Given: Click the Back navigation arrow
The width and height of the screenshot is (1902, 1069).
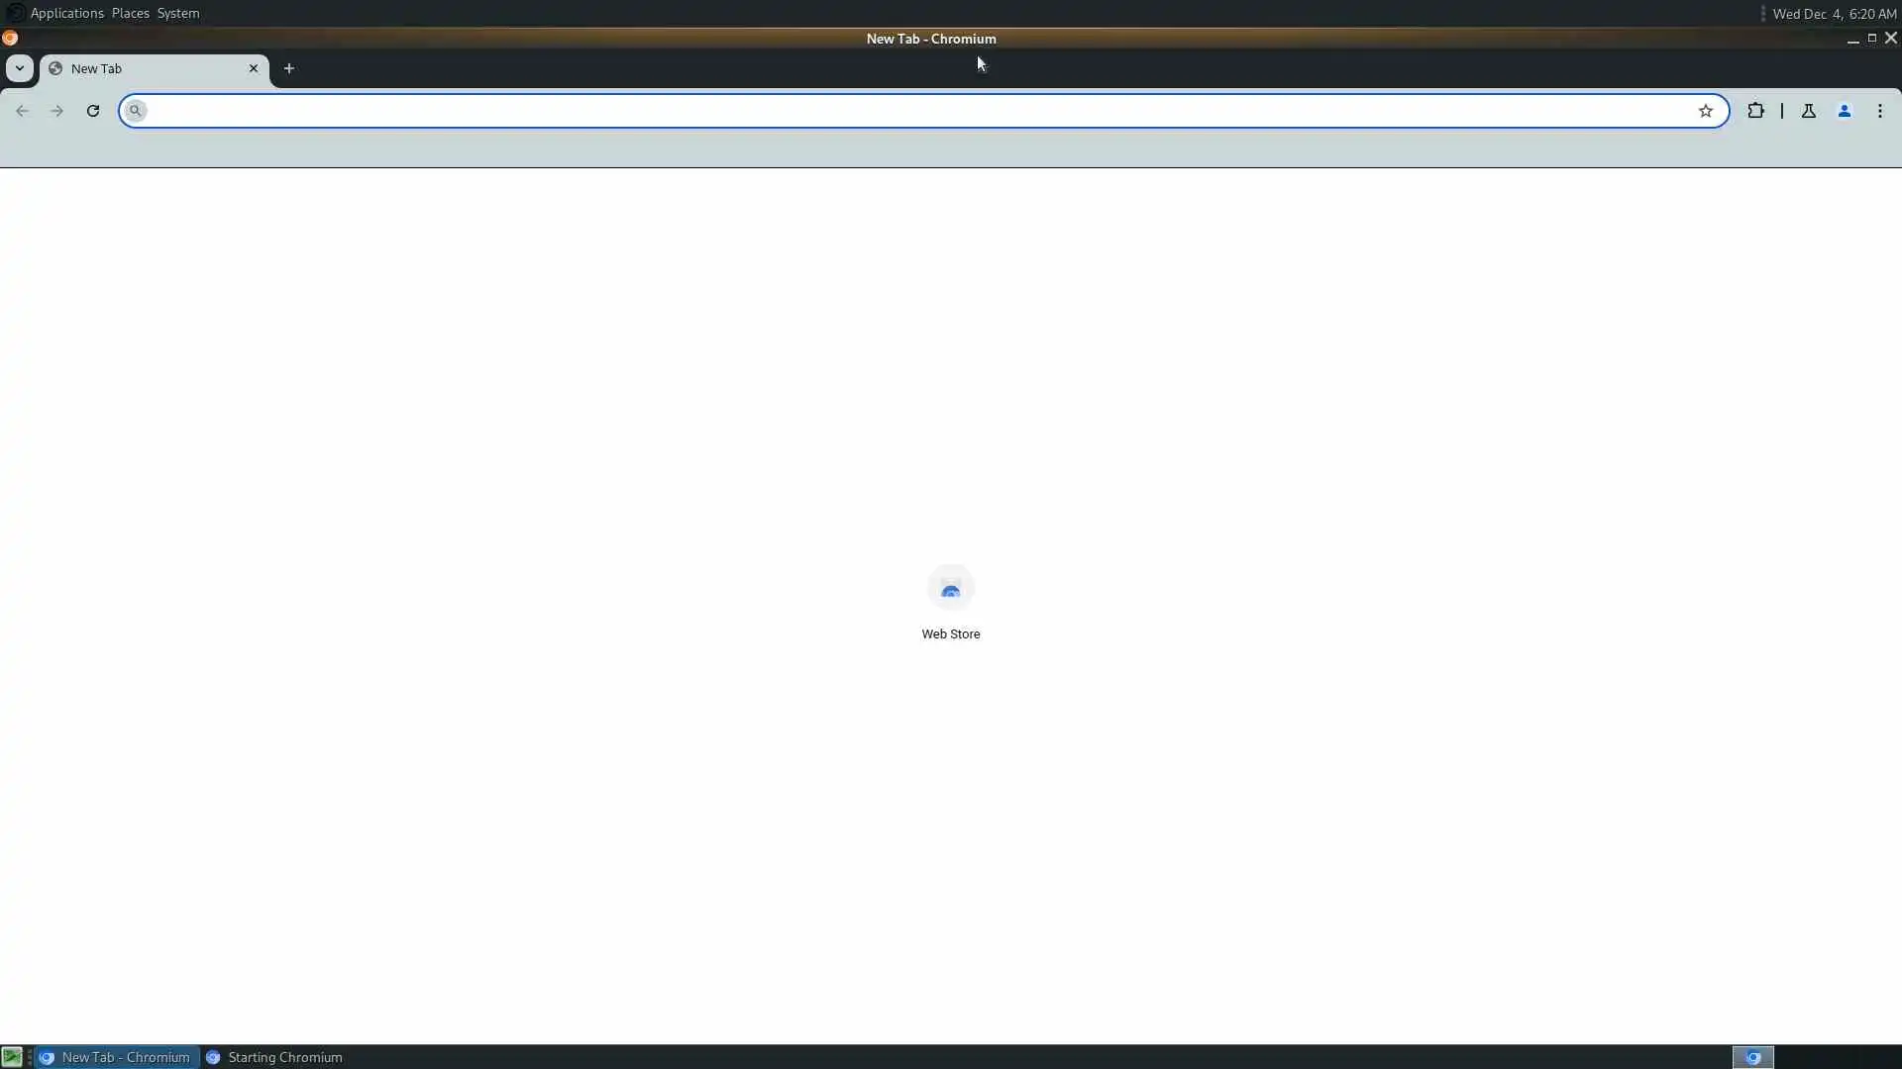Looking at the screenshot, I should point(22,111).
